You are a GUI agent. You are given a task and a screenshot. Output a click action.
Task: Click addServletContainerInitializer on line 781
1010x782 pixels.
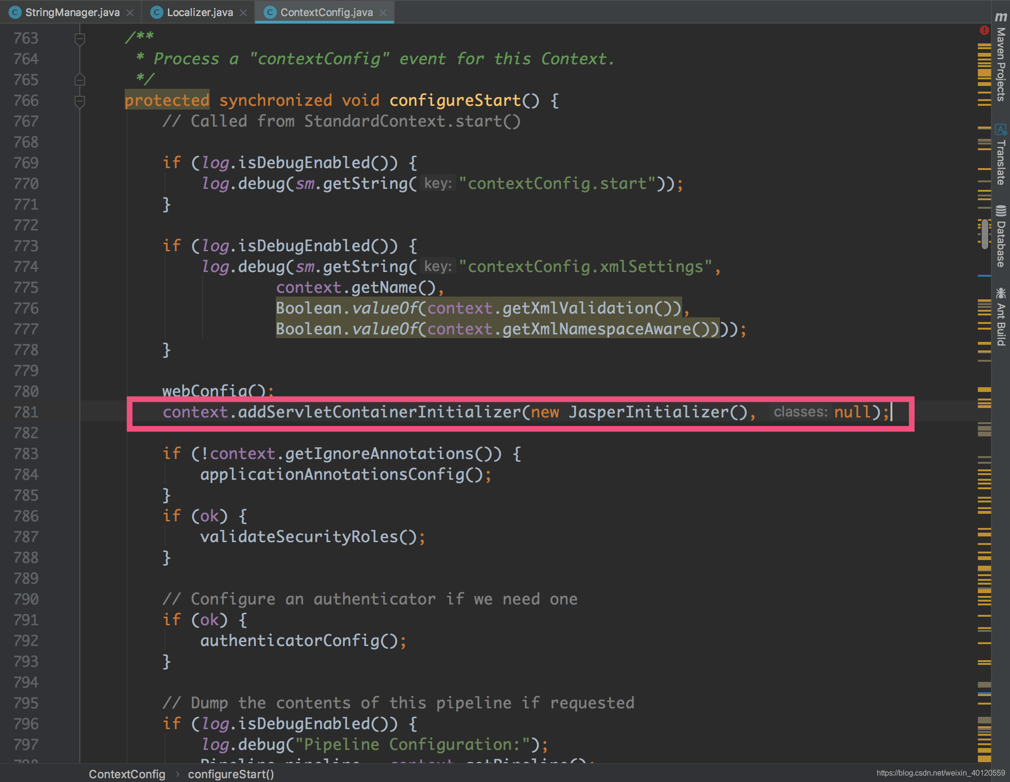379,412
